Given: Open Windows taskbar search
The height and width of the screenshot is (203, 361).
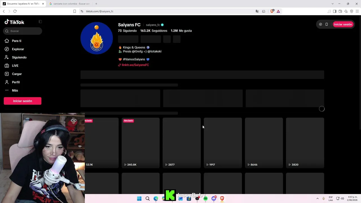Looking at the screenshot, I should 148,199.
